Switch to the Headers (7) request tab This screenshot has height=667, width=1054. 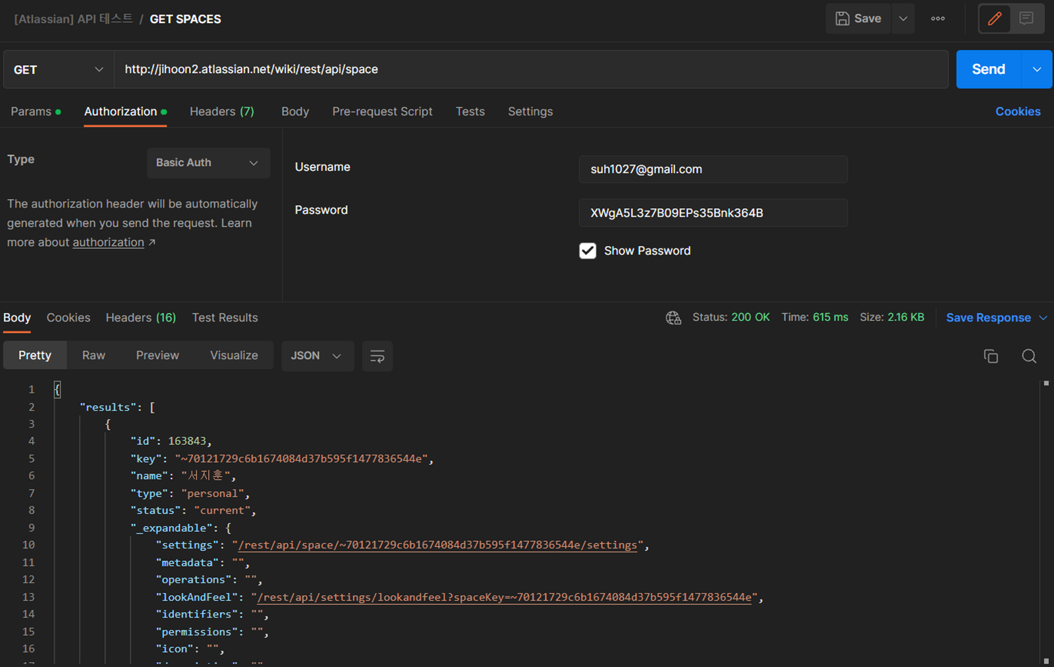[221, 111]
